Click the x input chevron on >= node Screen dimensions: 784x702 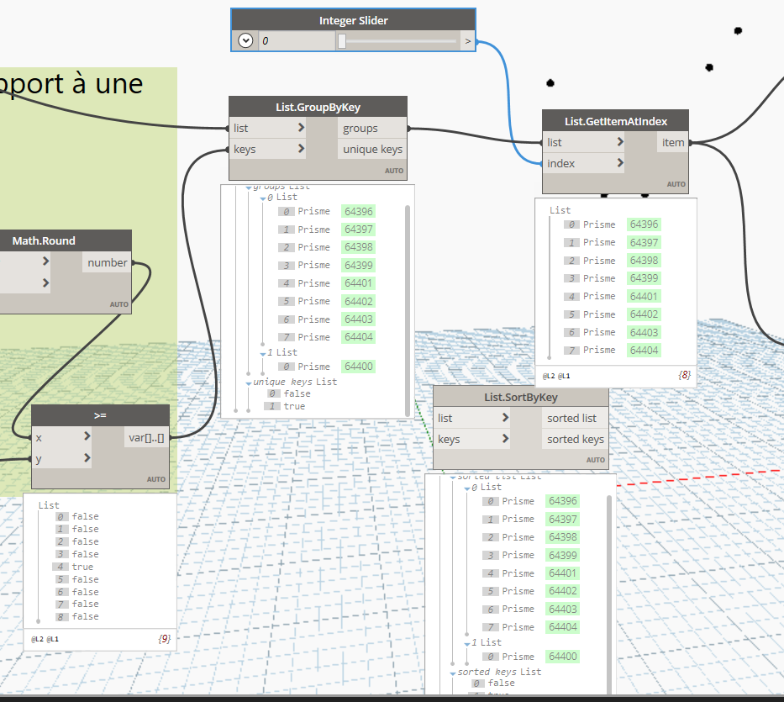[87, 437]
